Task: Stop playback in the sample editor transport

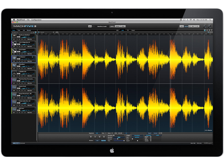Action: point(91,137)
